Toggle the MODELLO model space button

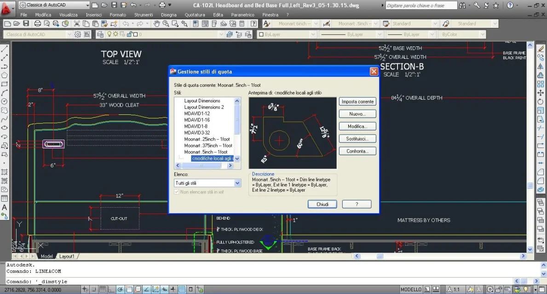click(411, 289)
